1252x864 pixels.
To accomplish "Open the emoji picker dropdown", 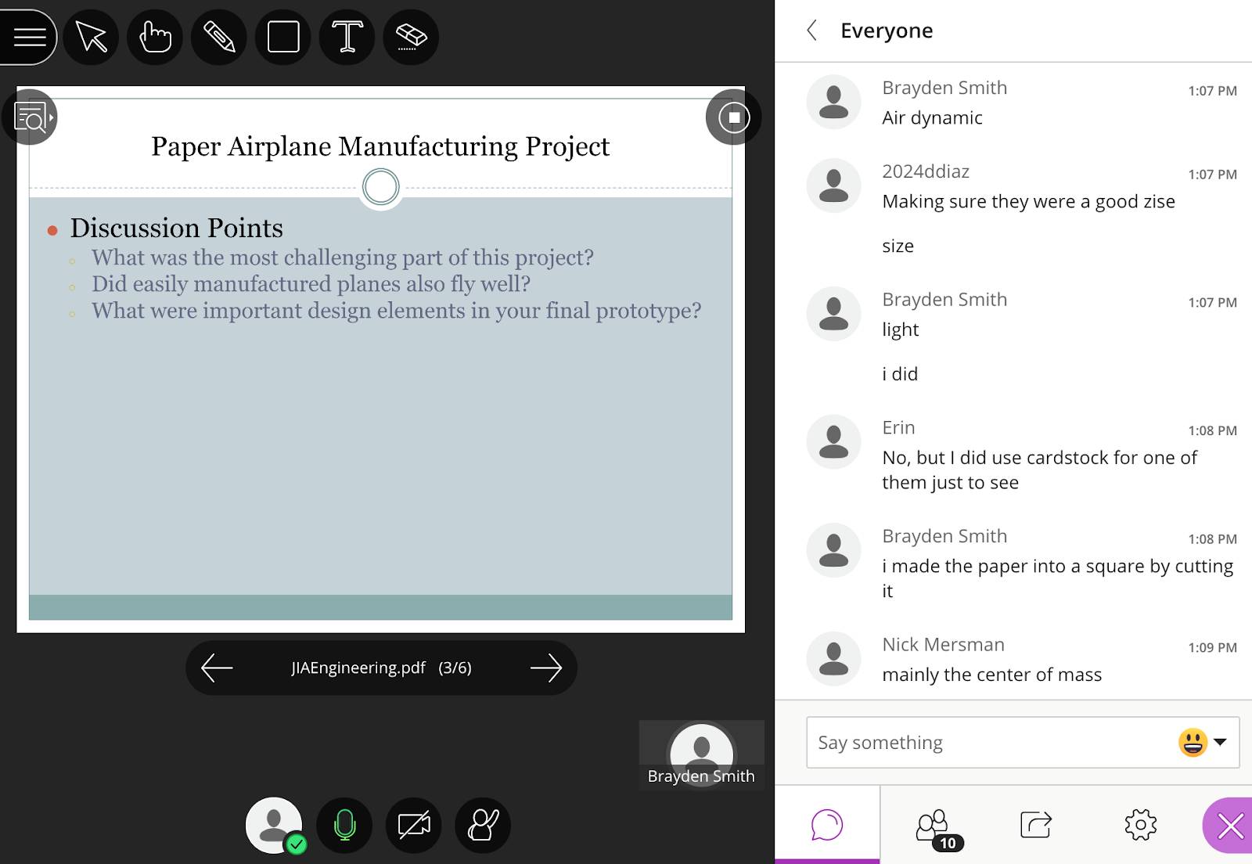I will 1203,742.
